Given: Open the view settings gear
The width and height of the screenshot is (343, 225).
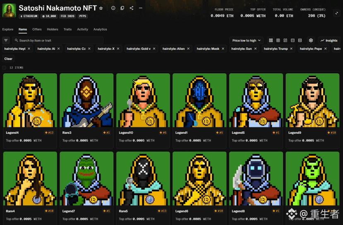Looking at the screenshot, I should tap(311, 40).
